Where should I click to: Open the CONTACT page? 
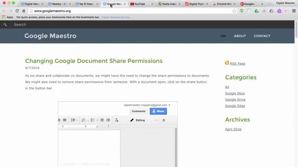(x=262, y=36)
